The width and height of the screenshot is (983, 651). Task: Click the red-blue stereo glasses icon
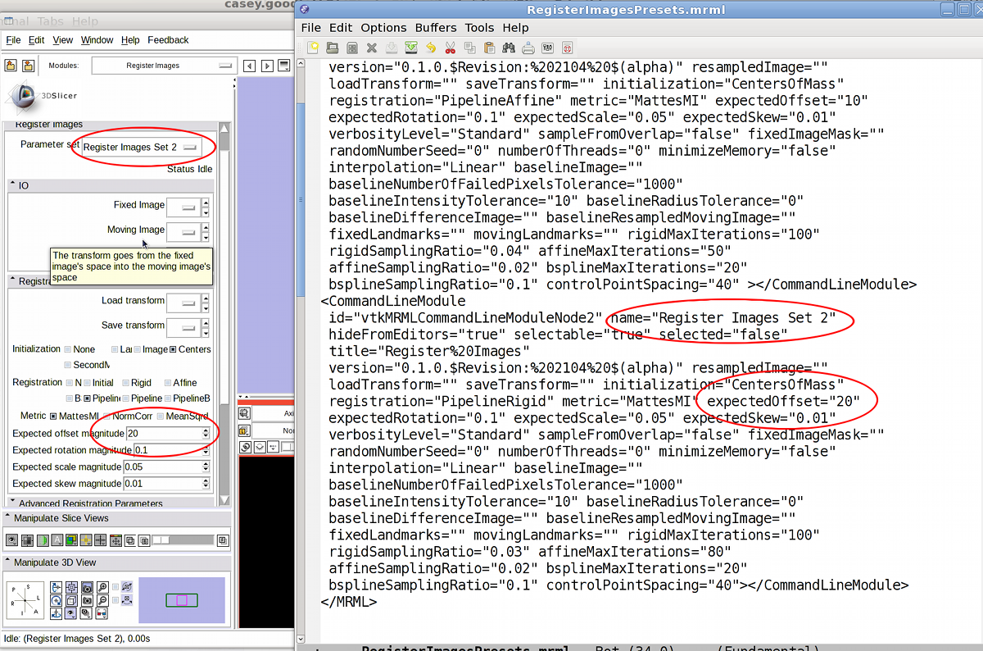pyautogui.click(x=102, y=612)
